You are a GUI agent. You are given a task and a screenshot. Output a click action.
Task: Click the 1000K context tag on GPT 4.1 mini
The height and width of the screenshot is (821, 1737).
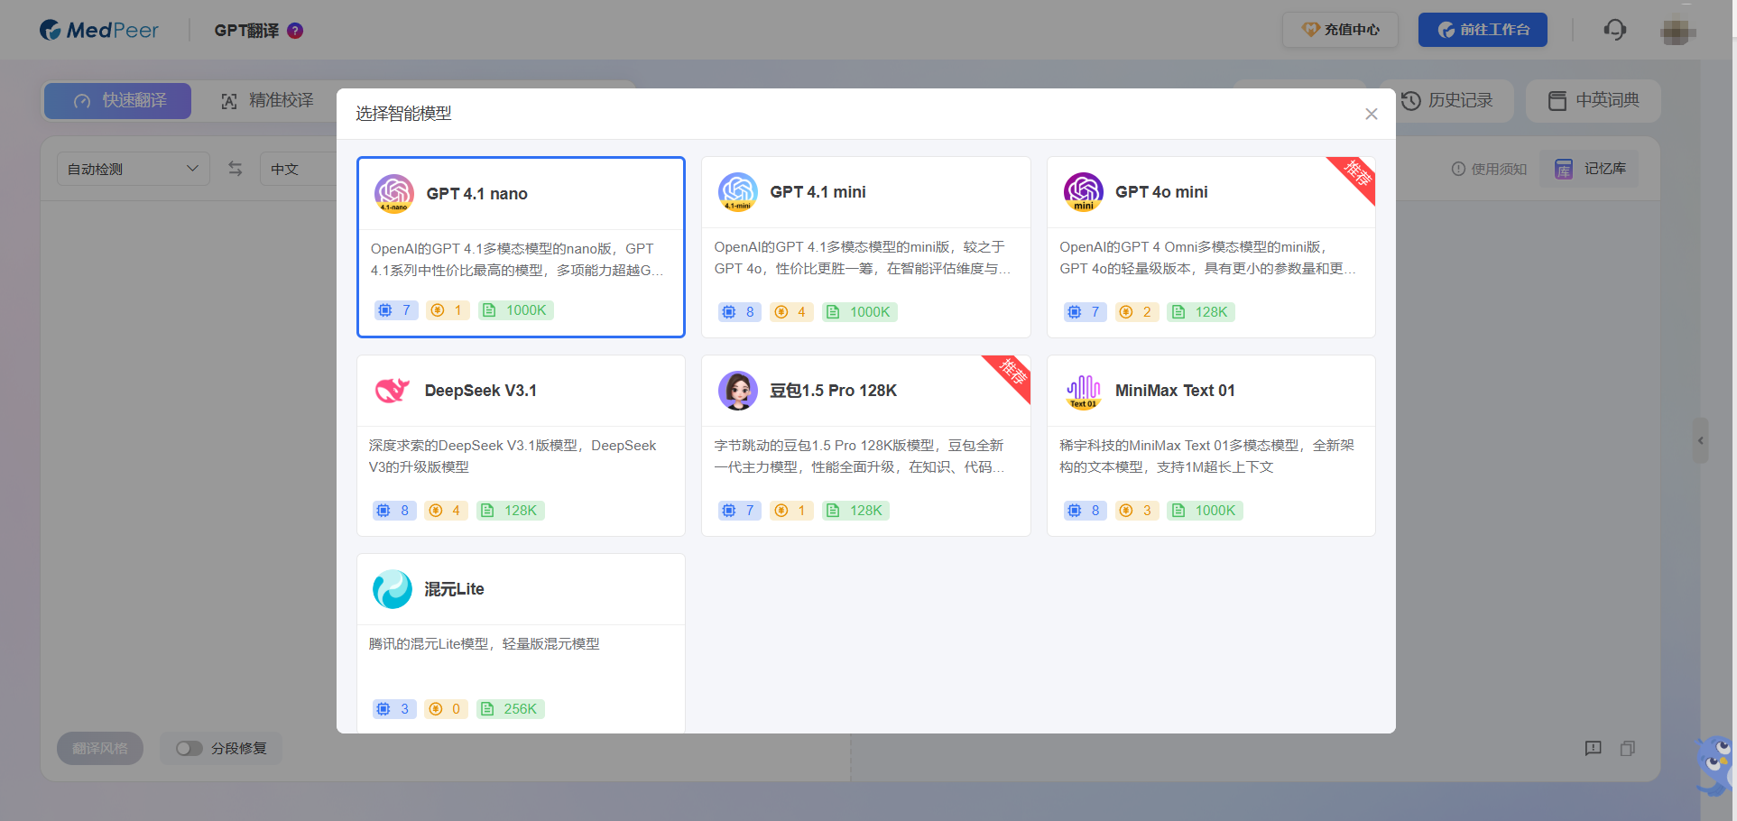point(859,312)
